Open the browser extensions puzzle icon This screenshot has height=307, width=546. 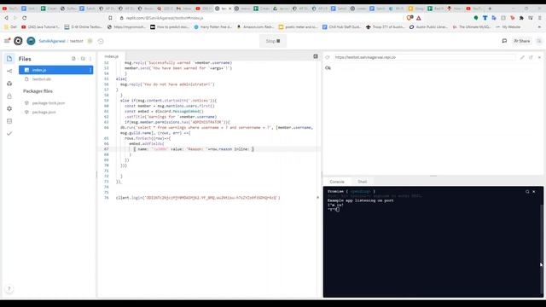tap(521, 18)
